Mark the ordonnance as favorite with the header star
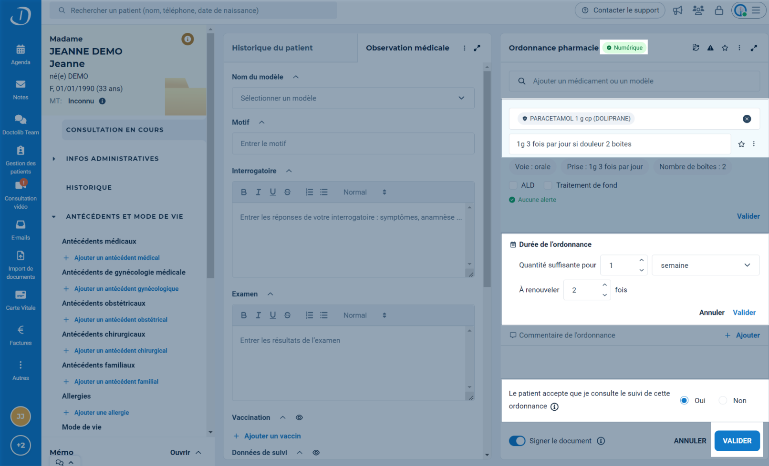The width and height of the screenshot is (769, 466). [x=725, y=48]
